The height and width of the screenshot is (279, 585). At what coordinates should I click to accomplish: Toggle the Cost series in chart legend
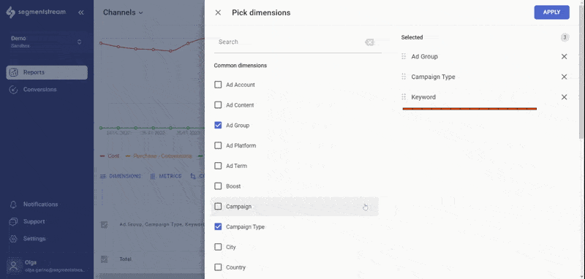pos(110,156)
